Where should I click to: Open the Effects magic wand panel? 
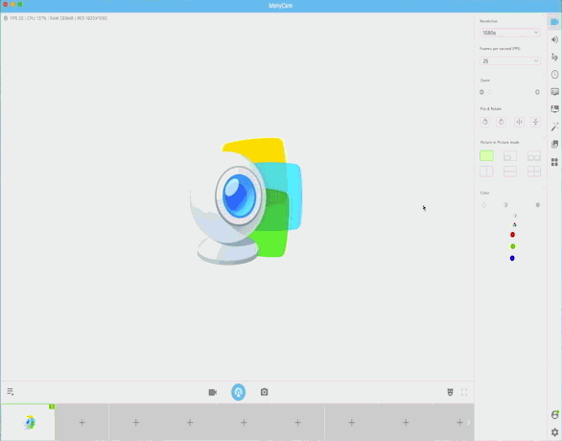(x=554, y=127)
